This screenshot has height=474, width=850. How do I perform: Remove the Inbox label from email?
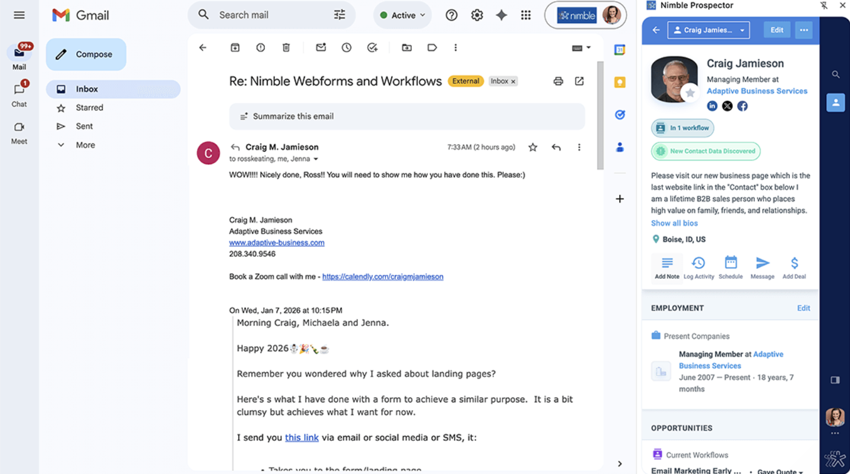[513, 81]
